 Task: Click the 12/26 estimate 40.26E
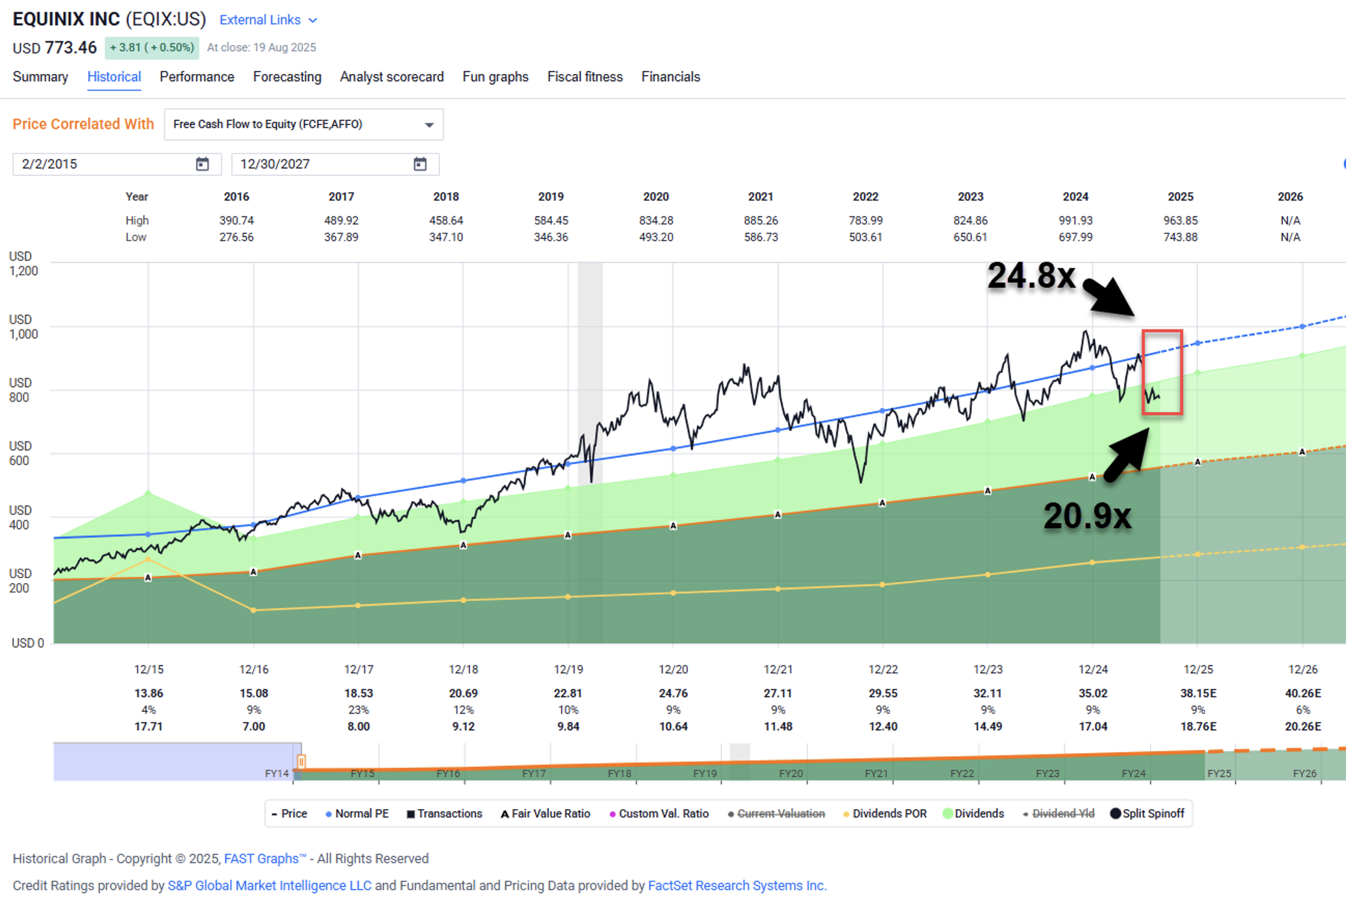pos(1303,694)
